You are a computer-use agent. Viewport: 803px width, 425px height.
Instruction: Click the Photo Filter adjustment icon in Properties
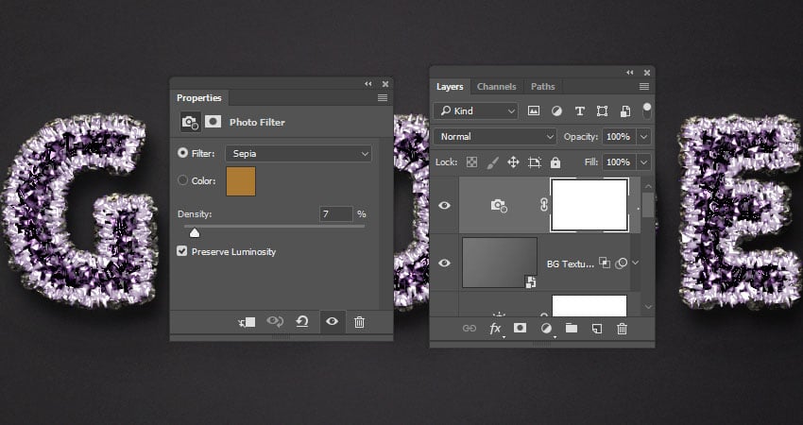tap(190, 123)
